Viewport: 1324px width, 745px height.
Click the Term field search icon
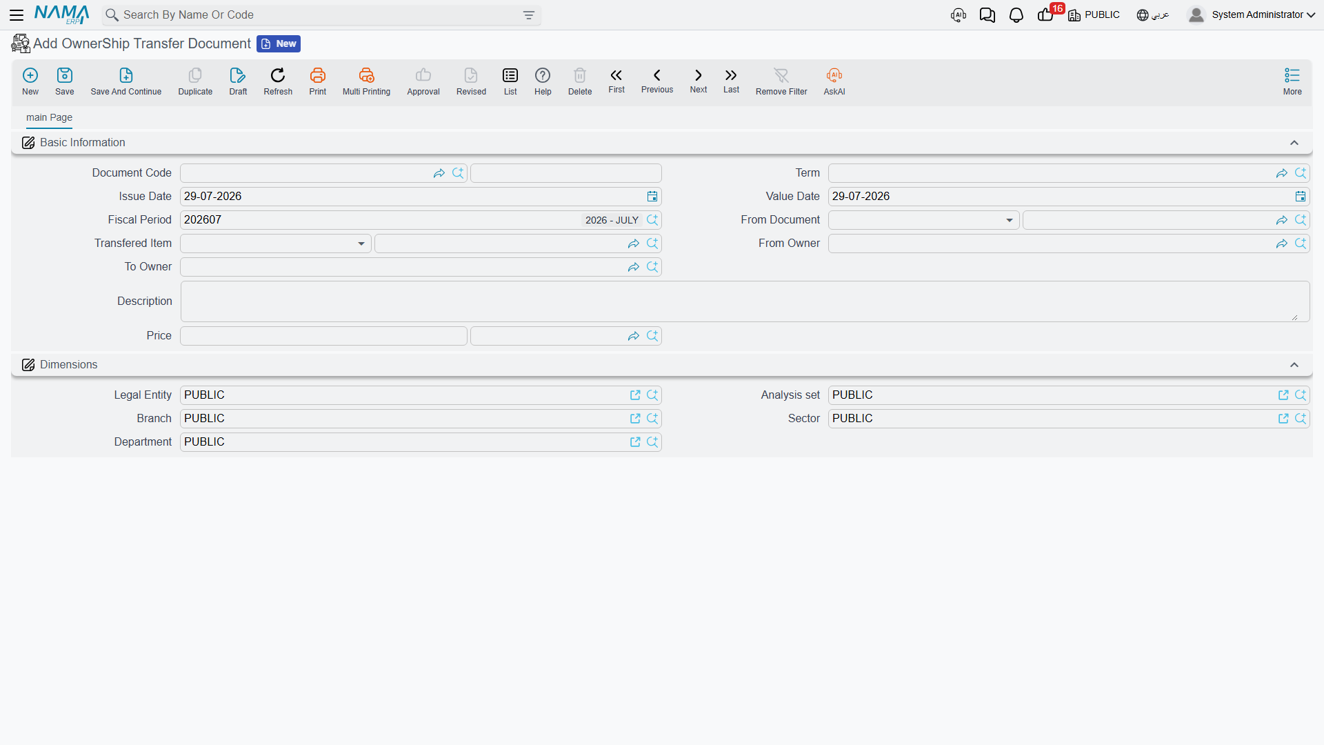click(x=1301, y=173)
